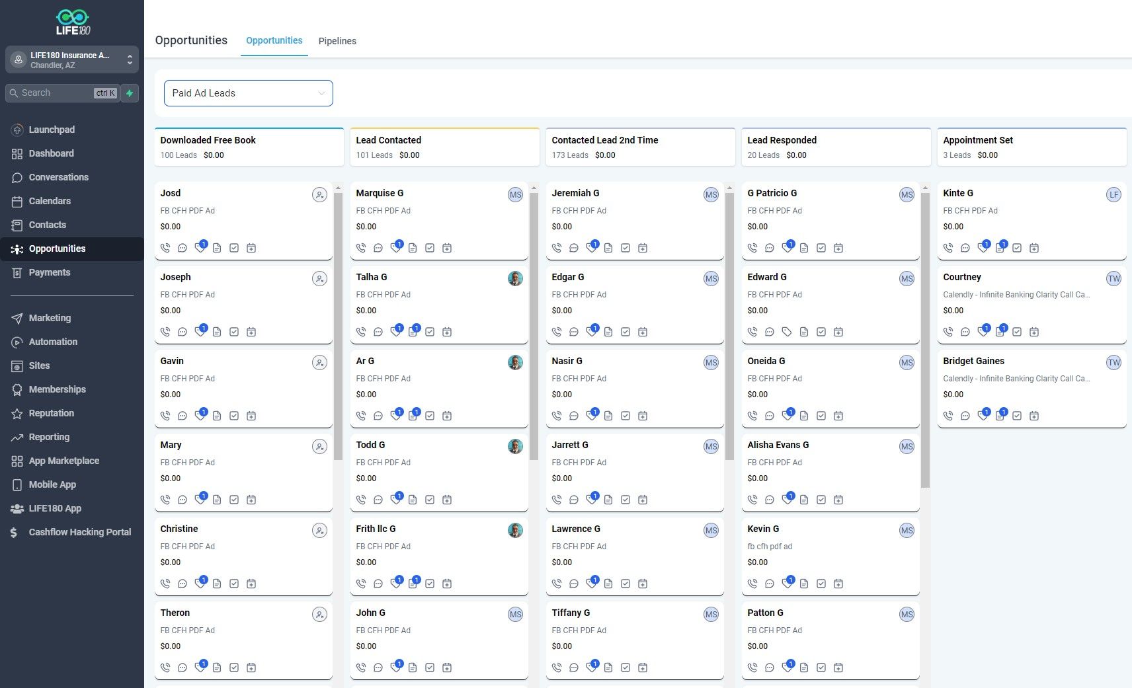Click the LIFE180 logo
The height and width of the screenshot is (688, 1132).
coord(72,22)
